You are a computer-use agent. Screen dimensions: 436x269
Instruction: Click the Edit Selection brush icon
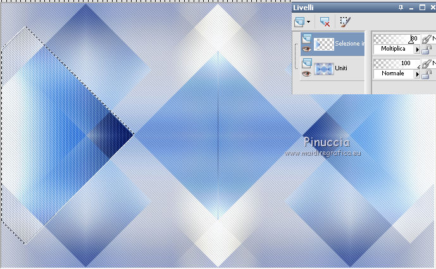click(x=345, y=22)
